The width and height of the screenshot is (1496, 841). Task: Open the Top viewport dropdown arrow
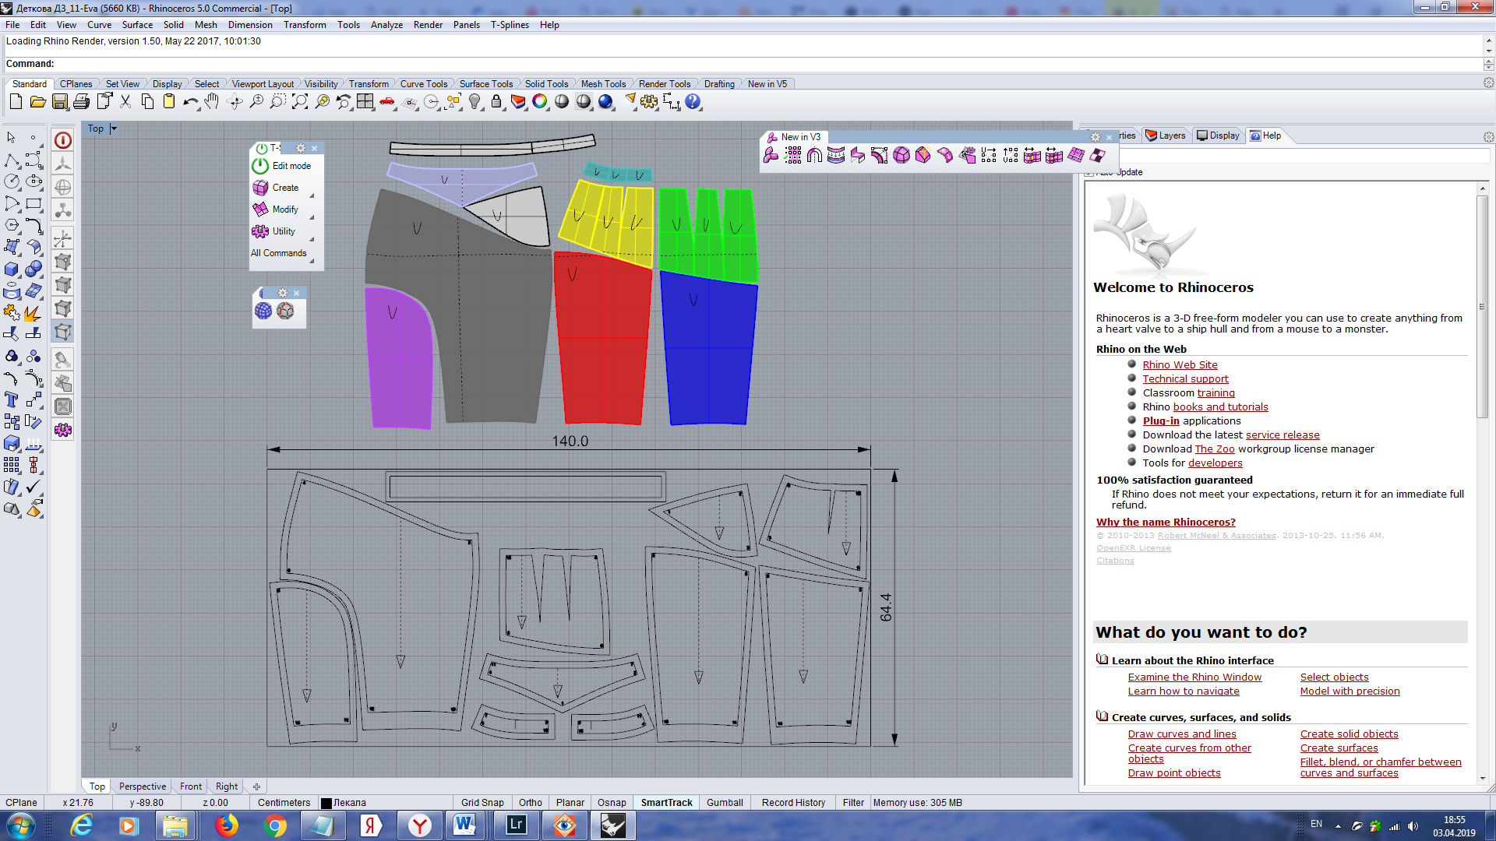point(113,128)
